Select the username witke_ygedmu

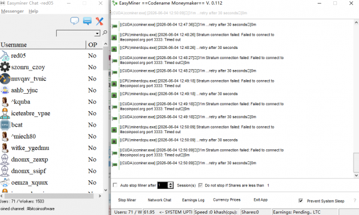coord(30,148)
